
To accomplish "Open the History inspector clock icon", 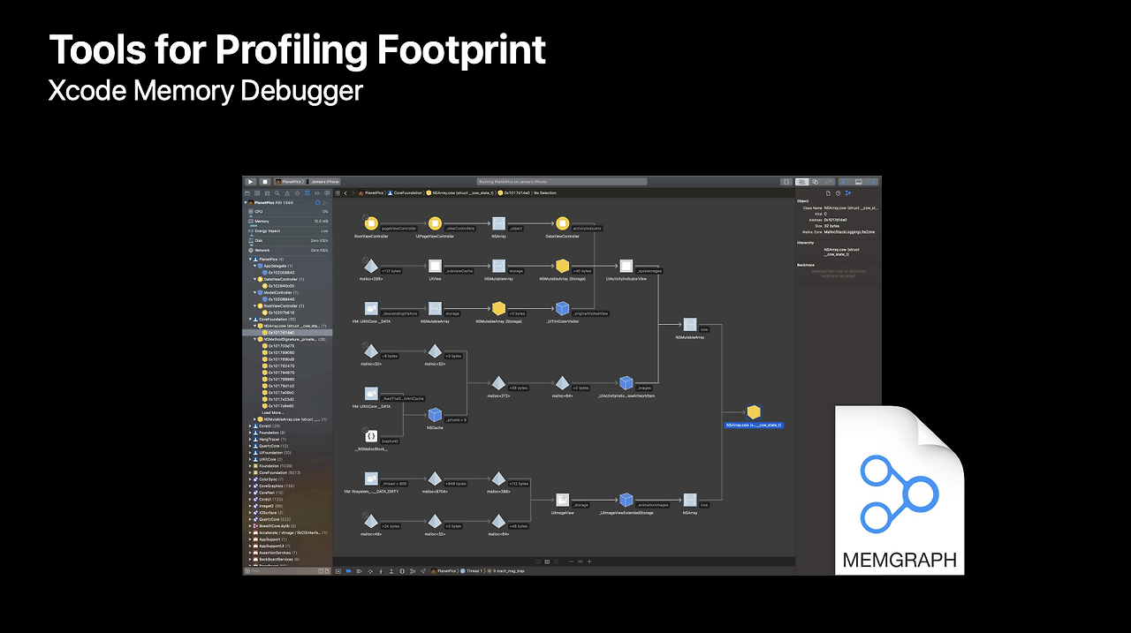I will (839, 193).
